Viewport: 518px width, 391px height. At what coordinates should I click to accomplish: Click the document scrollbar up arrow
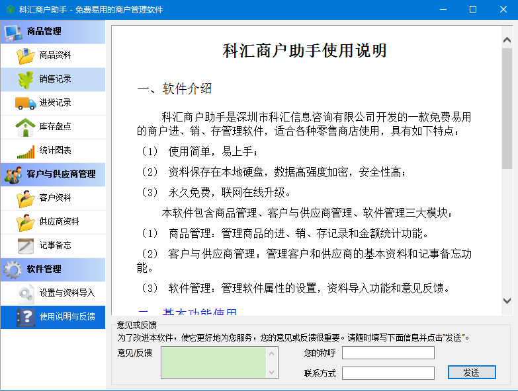point(507,40)
